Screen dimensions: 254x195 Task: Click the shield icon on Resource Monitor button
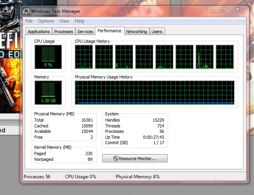coord(116,158)
